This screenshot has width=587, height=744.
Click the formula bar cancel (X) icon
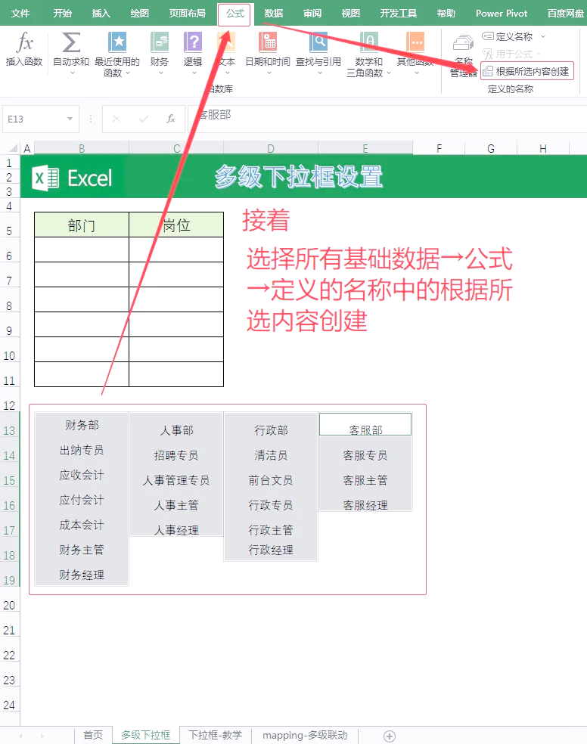[x=116, y=119]
